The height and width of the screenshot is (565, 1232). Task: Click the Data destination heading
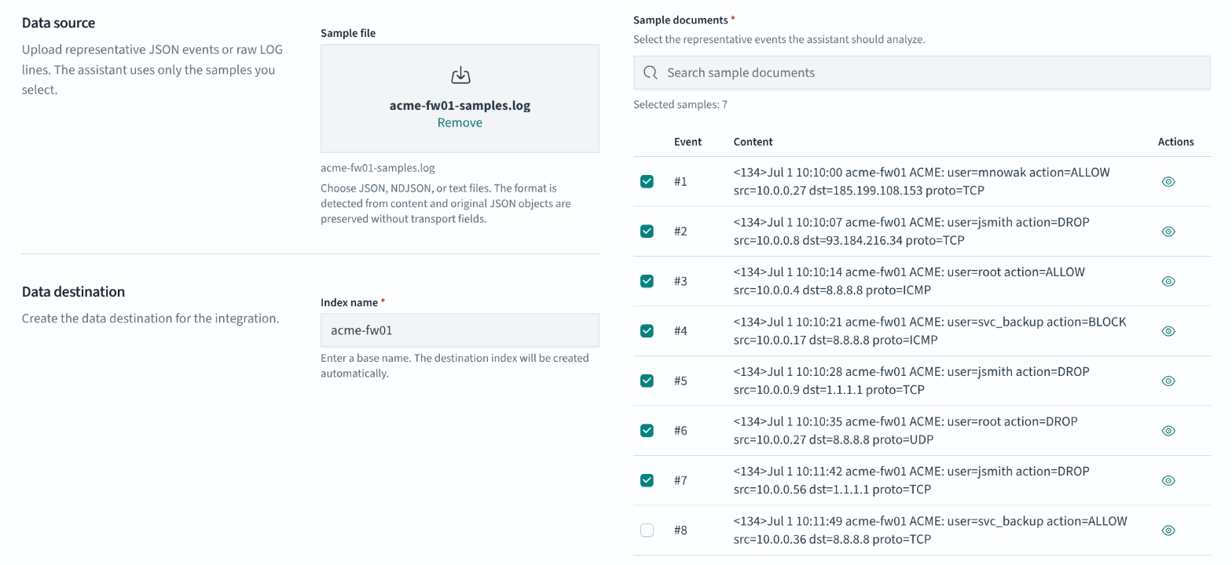pos(73,292)
